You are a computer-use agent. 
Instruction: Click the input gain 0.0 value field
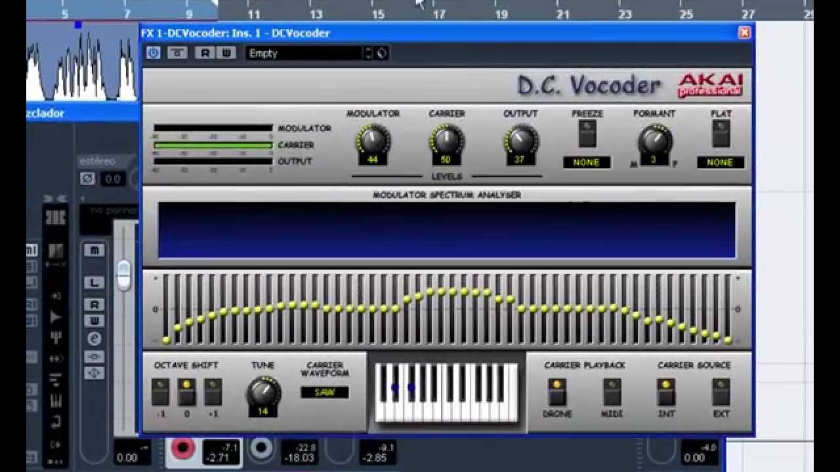[x=113, y=178]
